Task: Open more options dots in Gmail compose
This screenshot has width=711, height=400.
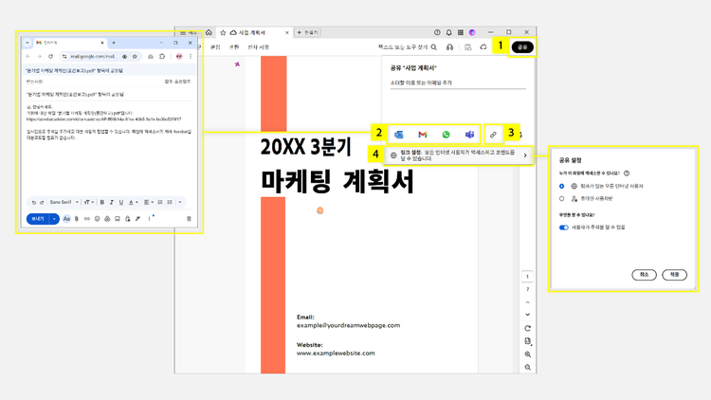Action: tap(149, 219)
